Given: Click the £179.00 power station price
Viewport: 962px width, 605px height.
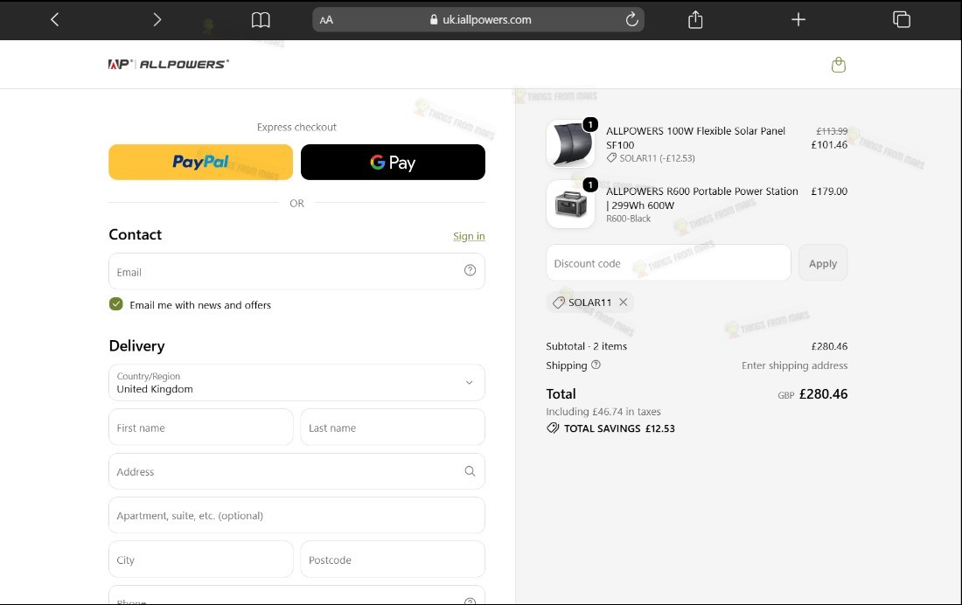Looking at the screenshot, I should (829, 191).
